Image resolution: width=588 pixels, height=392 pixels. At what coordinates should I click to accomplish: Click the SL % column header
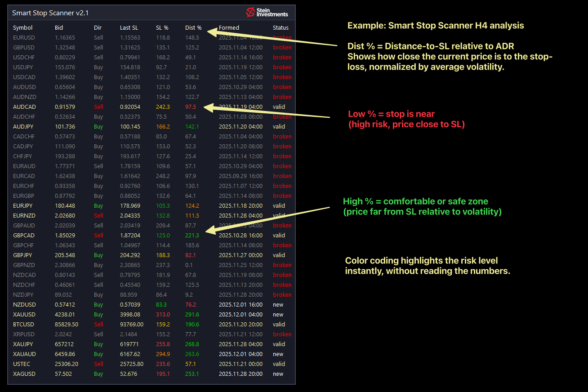[x=162, y=28]
